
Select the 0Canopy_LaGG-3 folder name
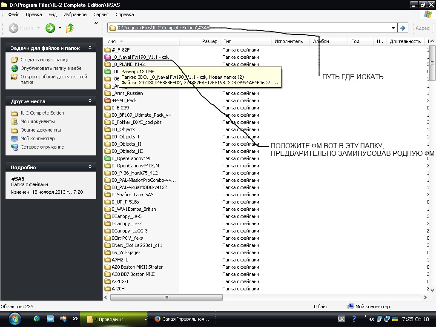pos(129,230)
